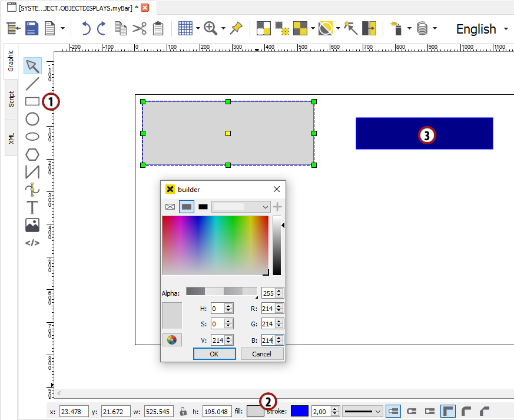This screenshot has width=514, height=420.
Task: Cancel the builder color dialog
Action: pyautogui.click(x=261, y=354)
